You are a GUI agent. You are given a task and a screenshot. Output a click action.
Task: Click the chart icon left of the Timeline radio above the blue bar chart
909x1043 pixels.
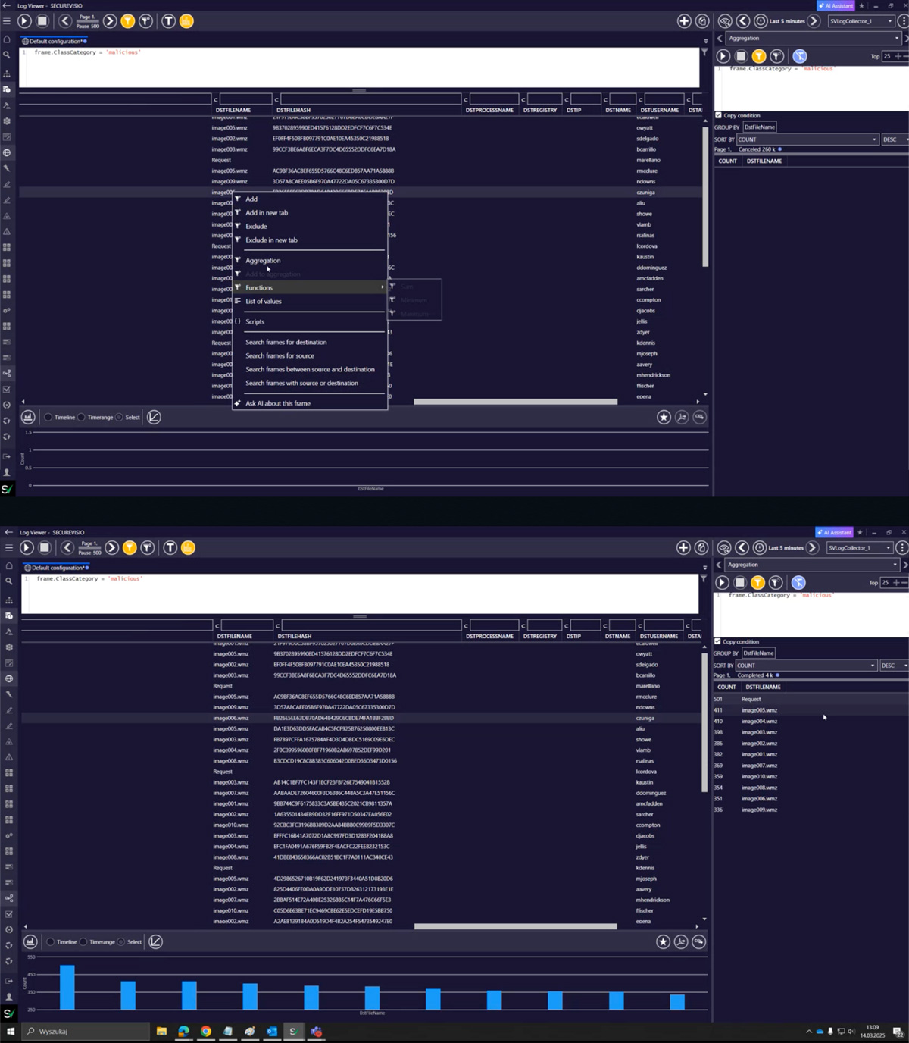point(30,941)
